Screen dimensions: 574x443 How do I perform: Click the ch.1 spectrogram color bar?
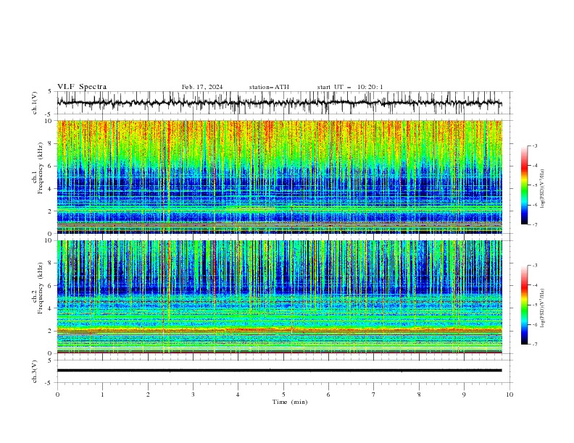tap(525, 185)
